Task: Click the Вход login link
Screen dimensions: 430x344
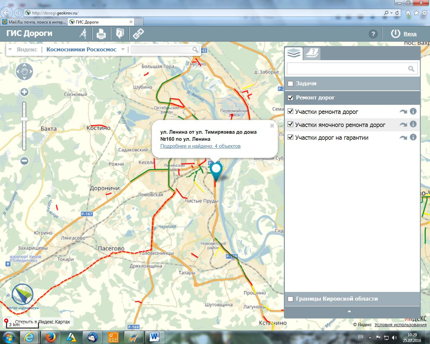Action: click(x=410, y=34)
